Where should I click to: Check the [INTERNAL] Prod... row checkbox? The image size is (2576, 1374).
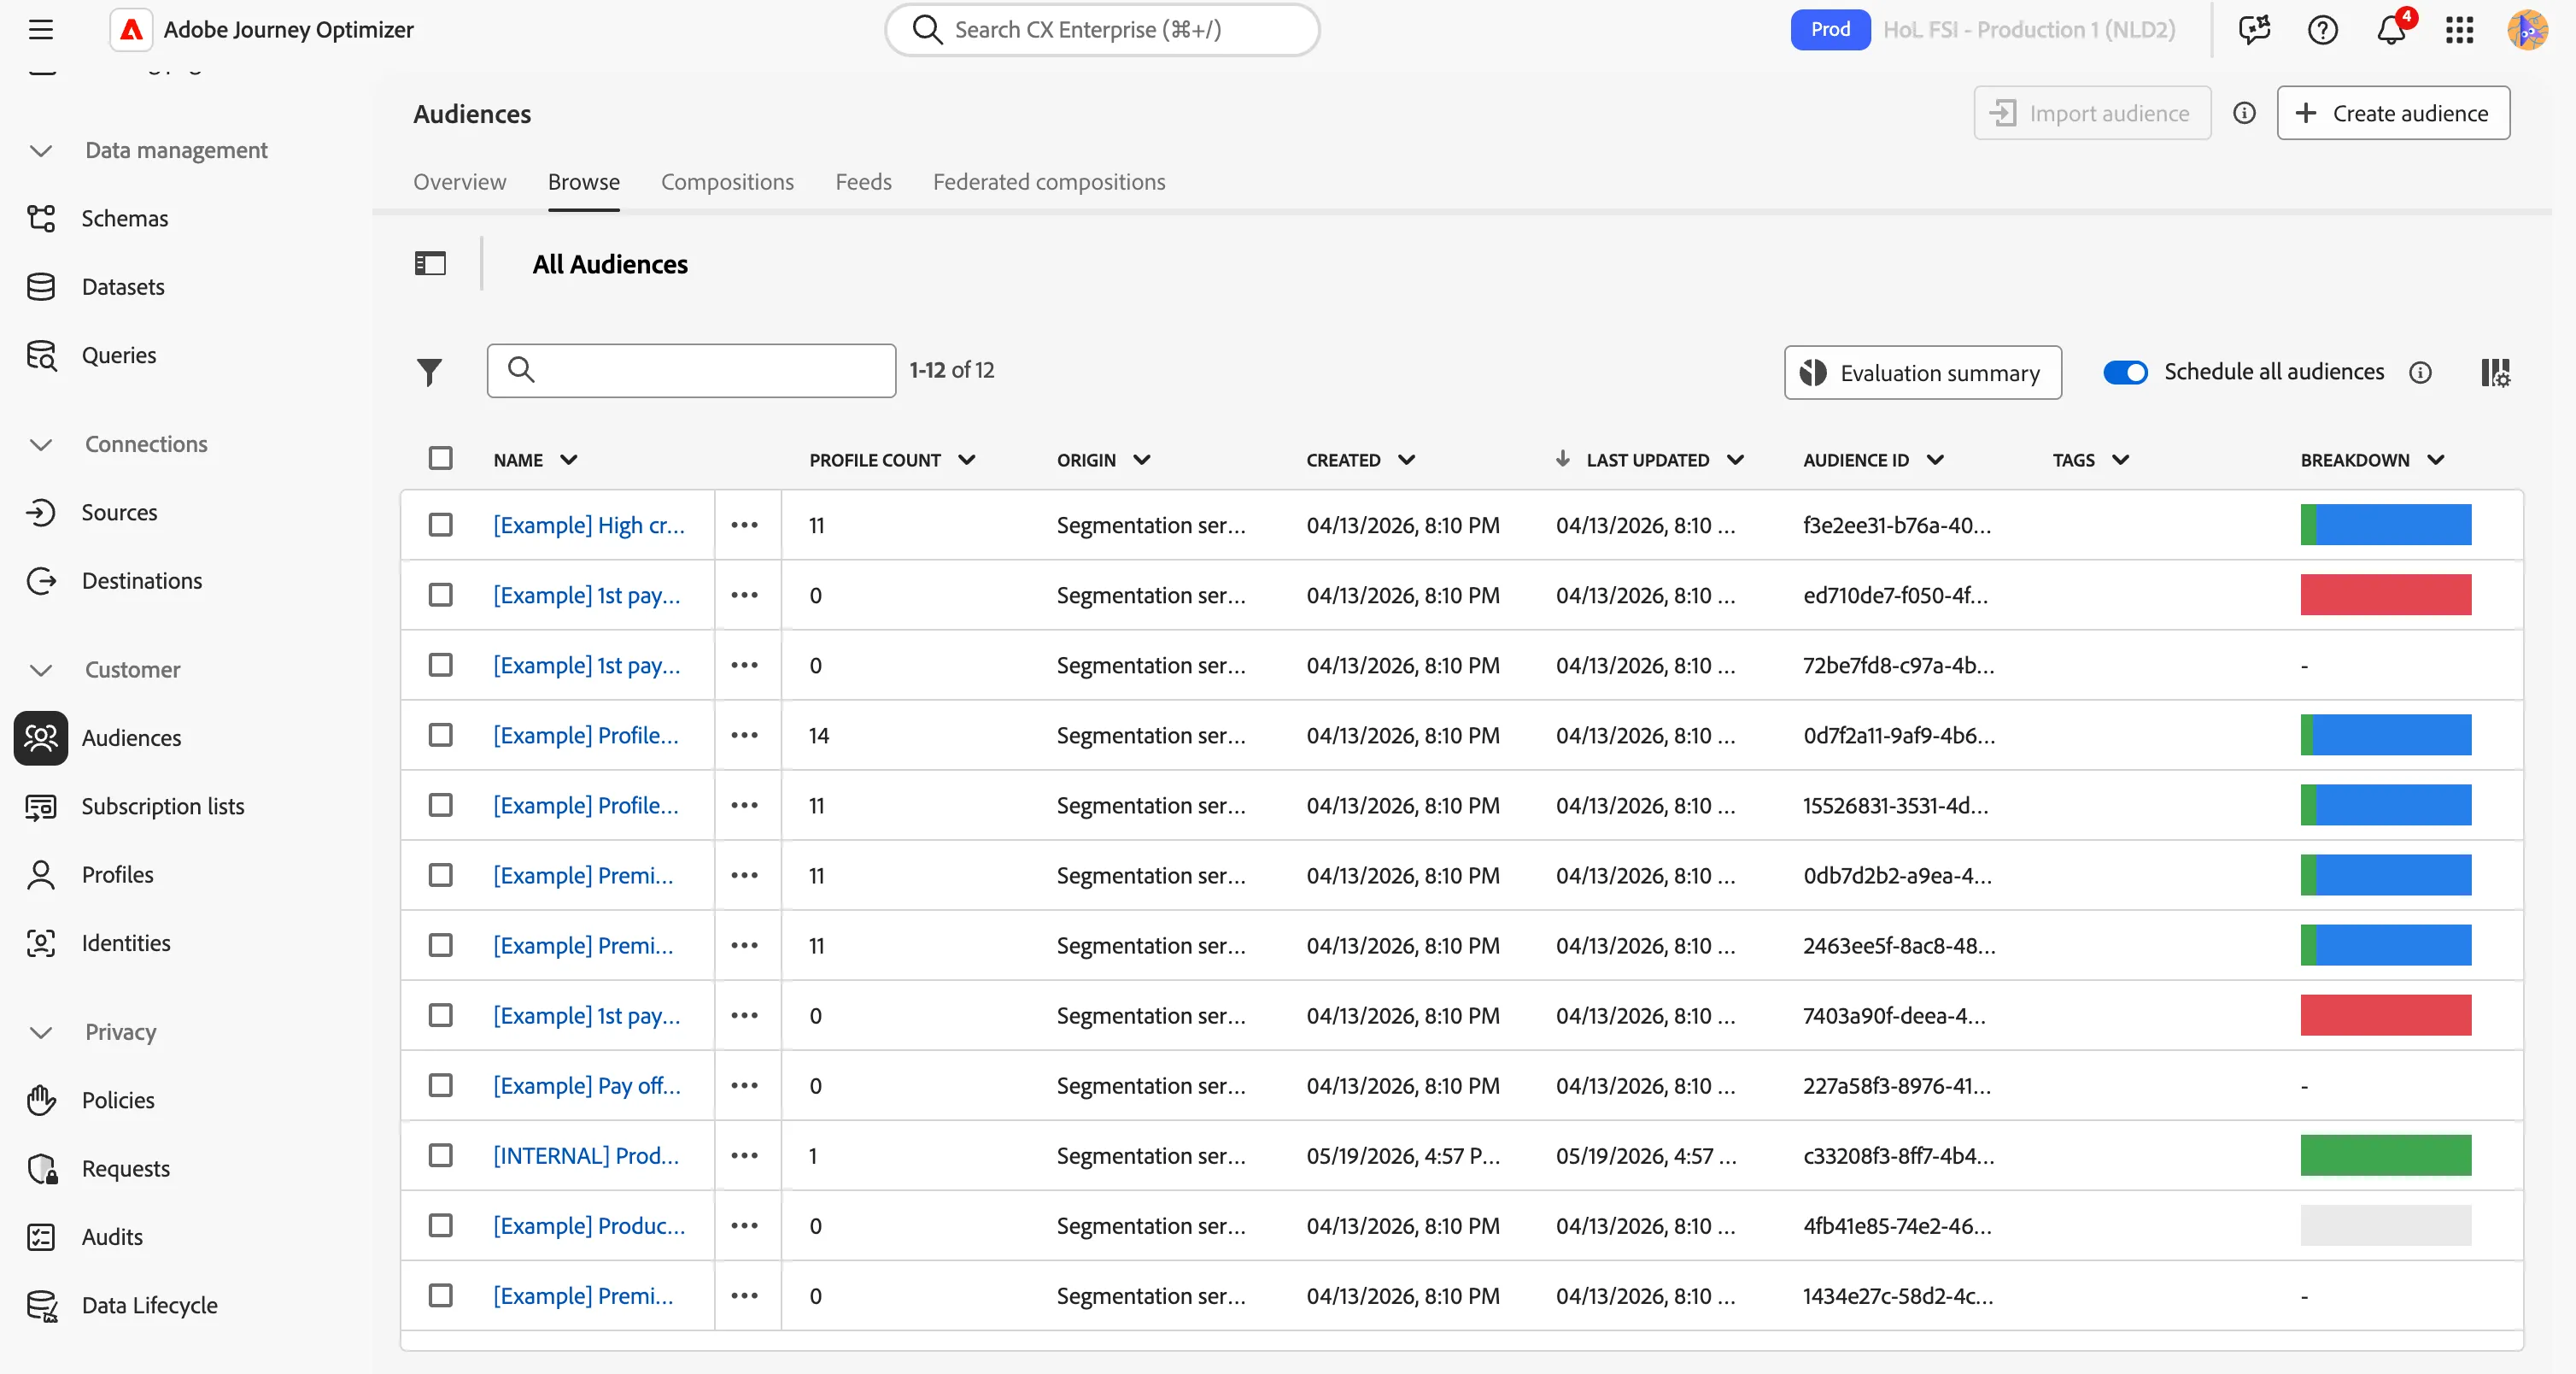pos(440,1156)
